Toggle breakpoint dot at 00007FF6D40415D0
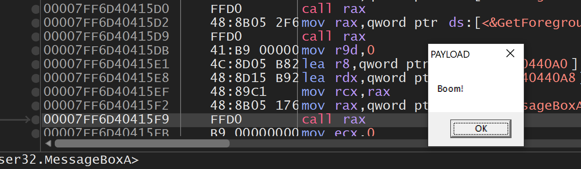This screenshot has height=169, width=581. tap(36, 9)
